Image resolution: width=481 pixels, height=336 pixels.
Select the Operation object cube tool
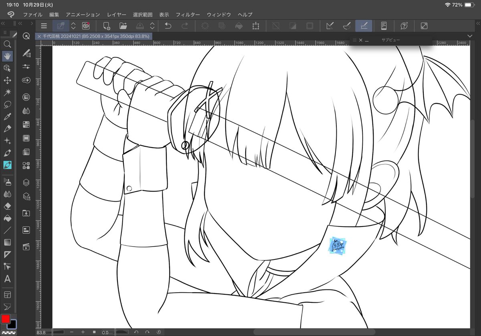point(7,68)
